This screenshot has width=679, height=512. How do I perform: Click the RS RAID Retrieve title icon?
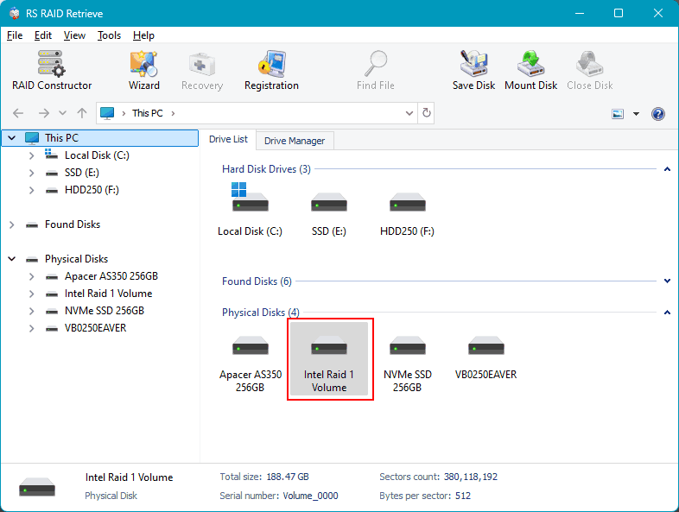[x=15, y=14]
